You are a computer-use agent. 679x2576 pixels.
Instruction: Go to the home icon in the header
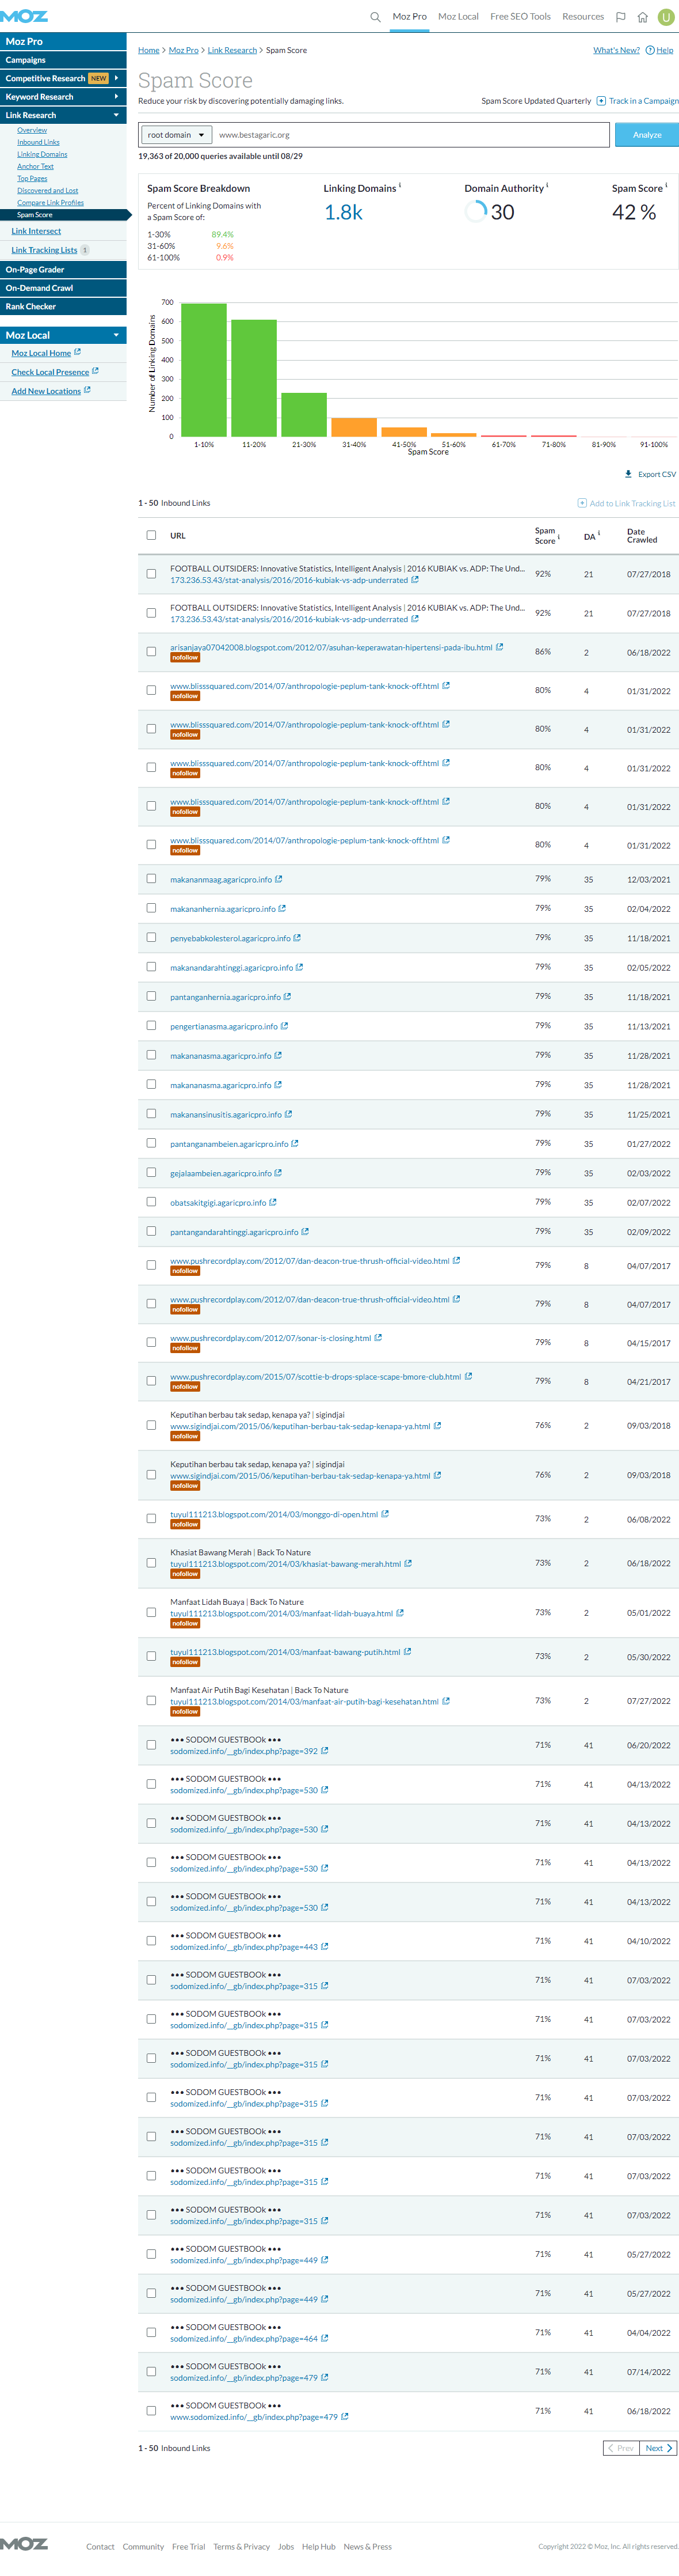(x=642, y=17)
